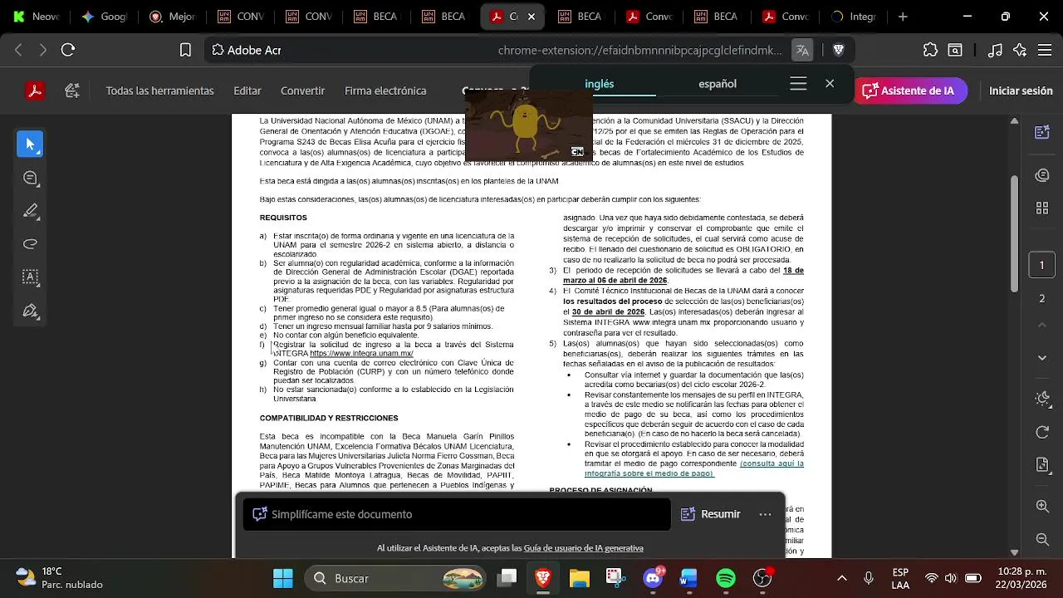Open the integra.unam.mx link in the document
This screenshot has width=1063, height=598.
pyautogui.click(x=361, y=354)
